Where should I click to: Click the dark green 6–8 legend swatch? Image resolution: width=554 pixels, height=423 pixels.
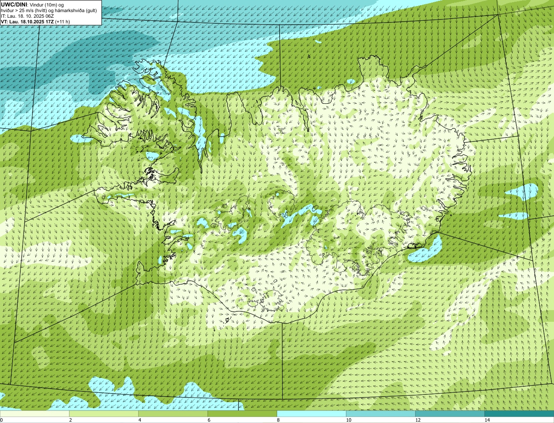[242, 413]
